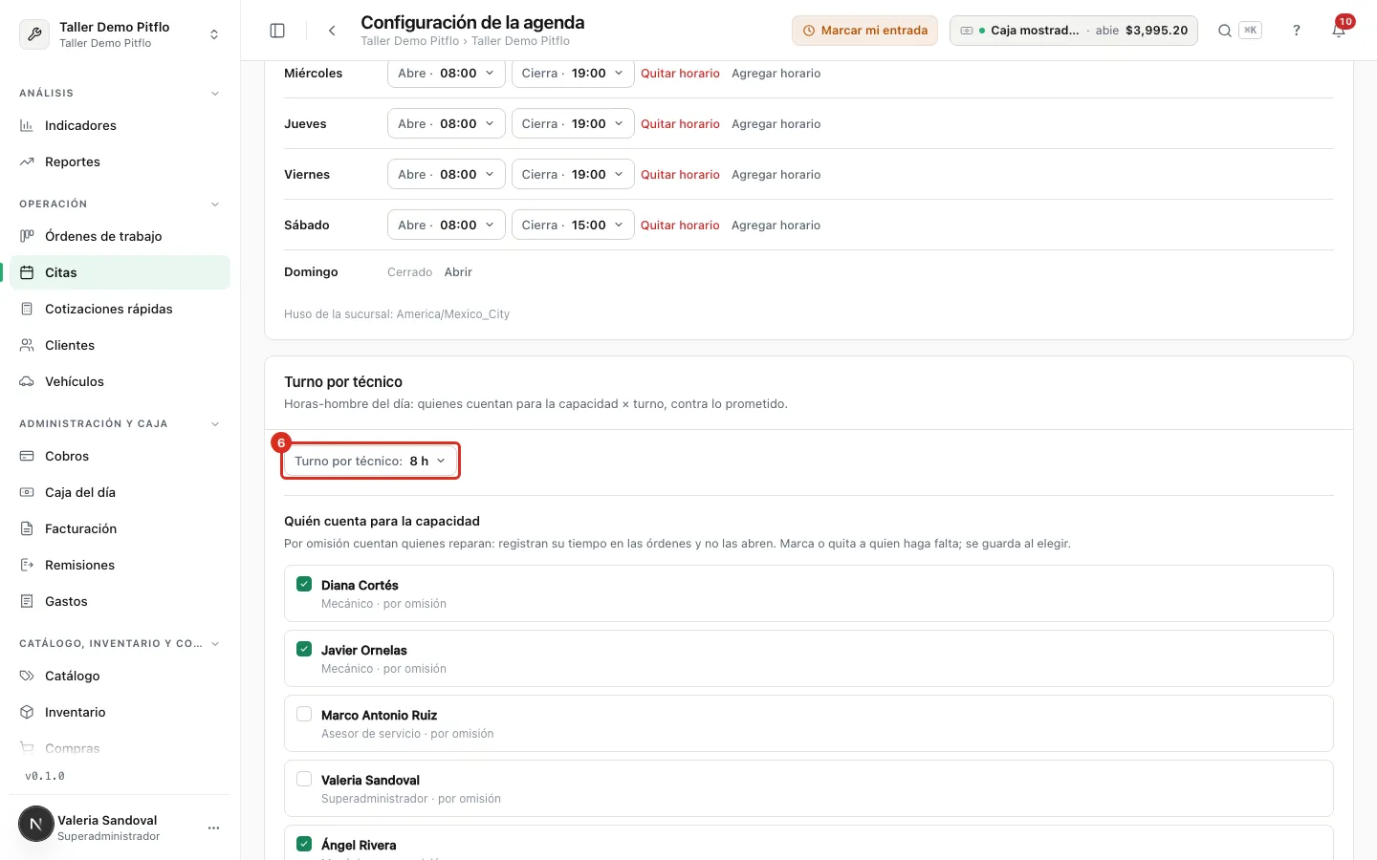Viewport: 1377px width, 860px height.
Task: Click the Inventario box icon
Action: coord(27,712)
